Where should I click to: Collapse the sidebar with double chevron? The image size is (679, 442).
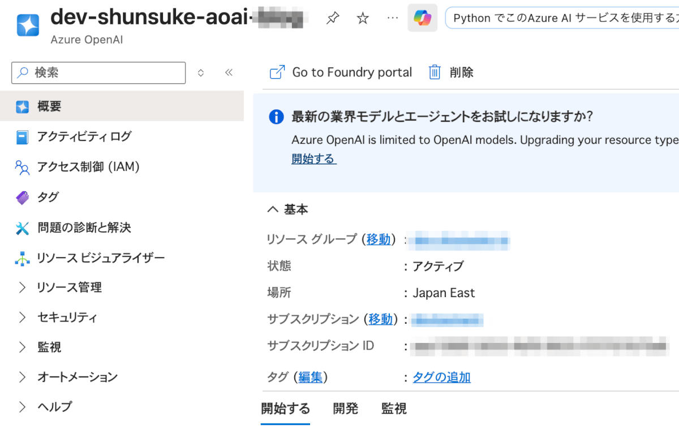229,72
